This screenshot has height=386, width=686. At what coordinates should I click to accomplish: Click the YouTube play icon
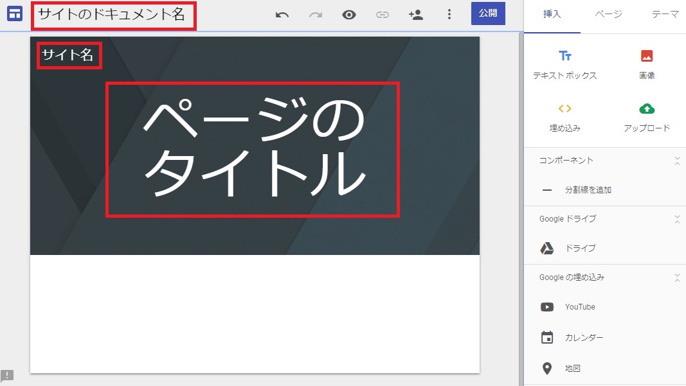click(547, 307)
